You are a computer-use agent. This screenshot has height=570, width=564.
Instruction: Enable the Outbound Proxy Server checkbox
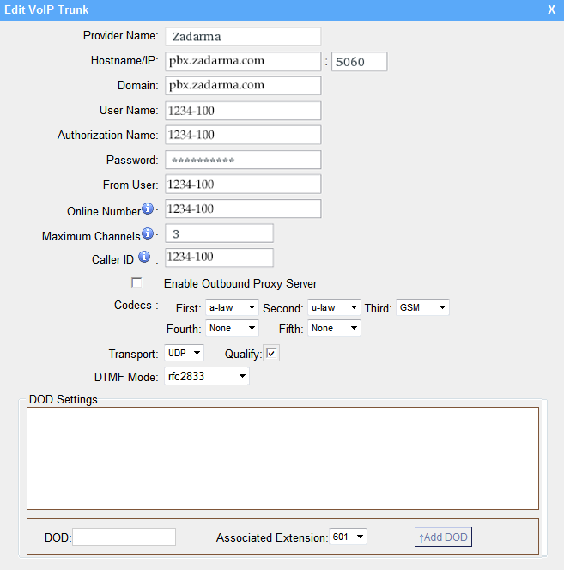point(136,282)
